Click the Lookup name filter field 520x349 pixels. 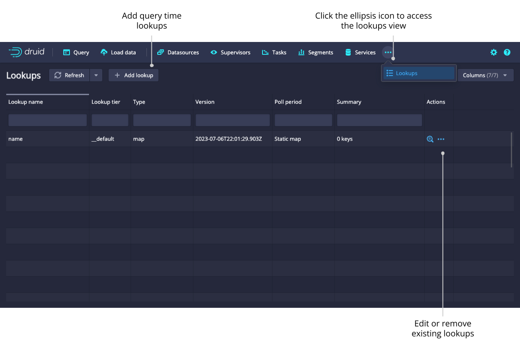click(47, 120)
